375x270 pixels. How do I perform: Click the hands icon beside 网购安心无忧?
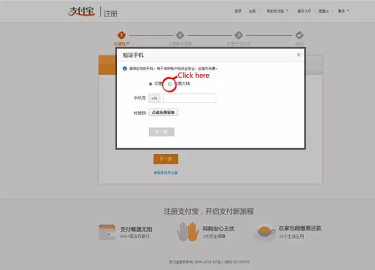[188, 231]
